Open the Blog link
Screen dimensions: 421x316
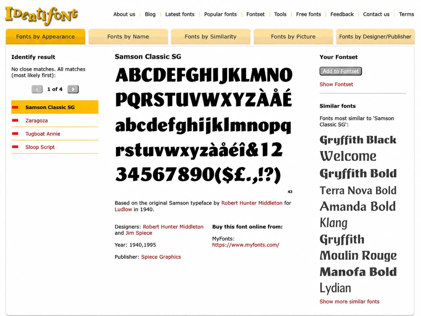coord(150,14)
